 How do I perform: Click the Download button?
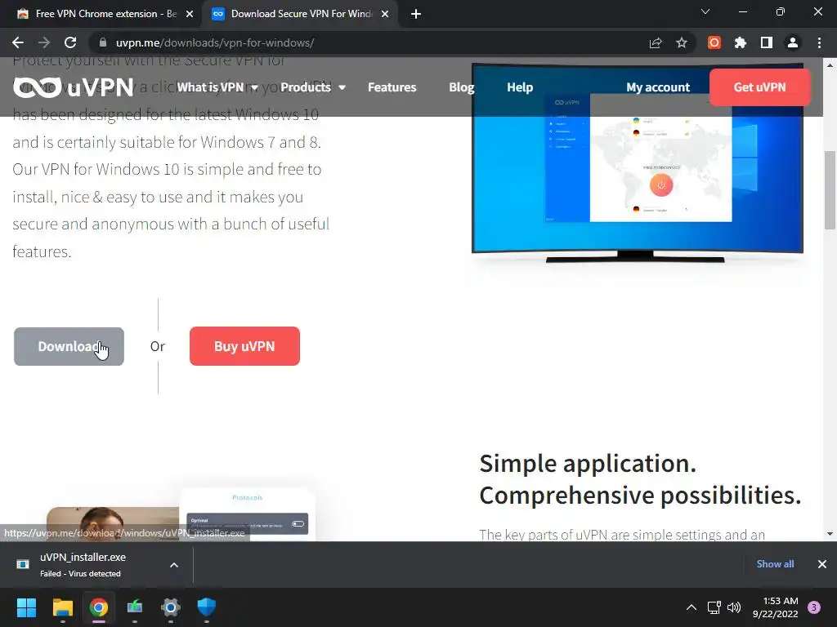click(69, 346)
